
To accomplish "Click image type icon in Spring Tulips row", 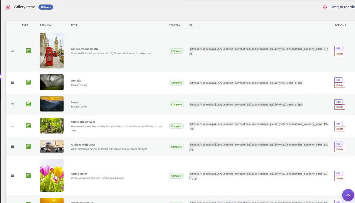I will pos(28,176).
